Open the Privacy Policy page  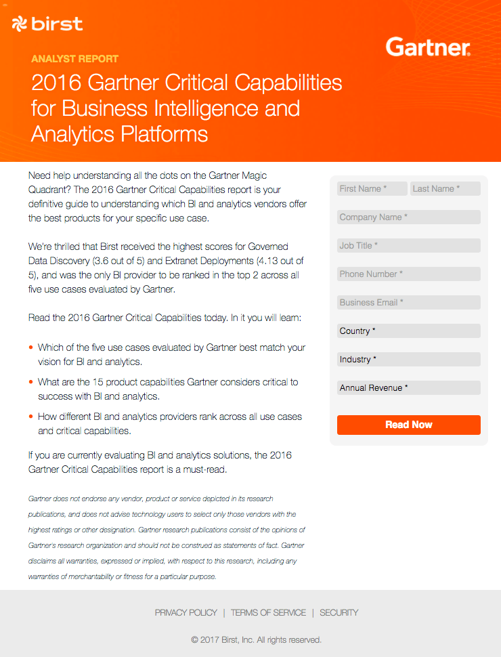[186, 612]
